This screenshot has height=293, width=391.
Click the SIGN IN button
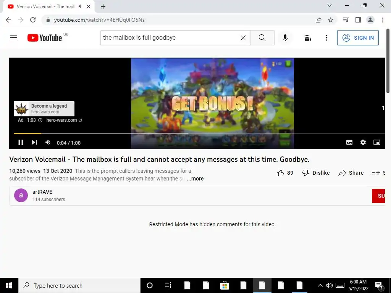(358, 38)
